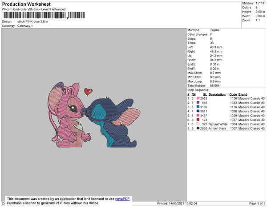Click the pink swatch in stop 1
267x207 pixels.
click(198, 98)
